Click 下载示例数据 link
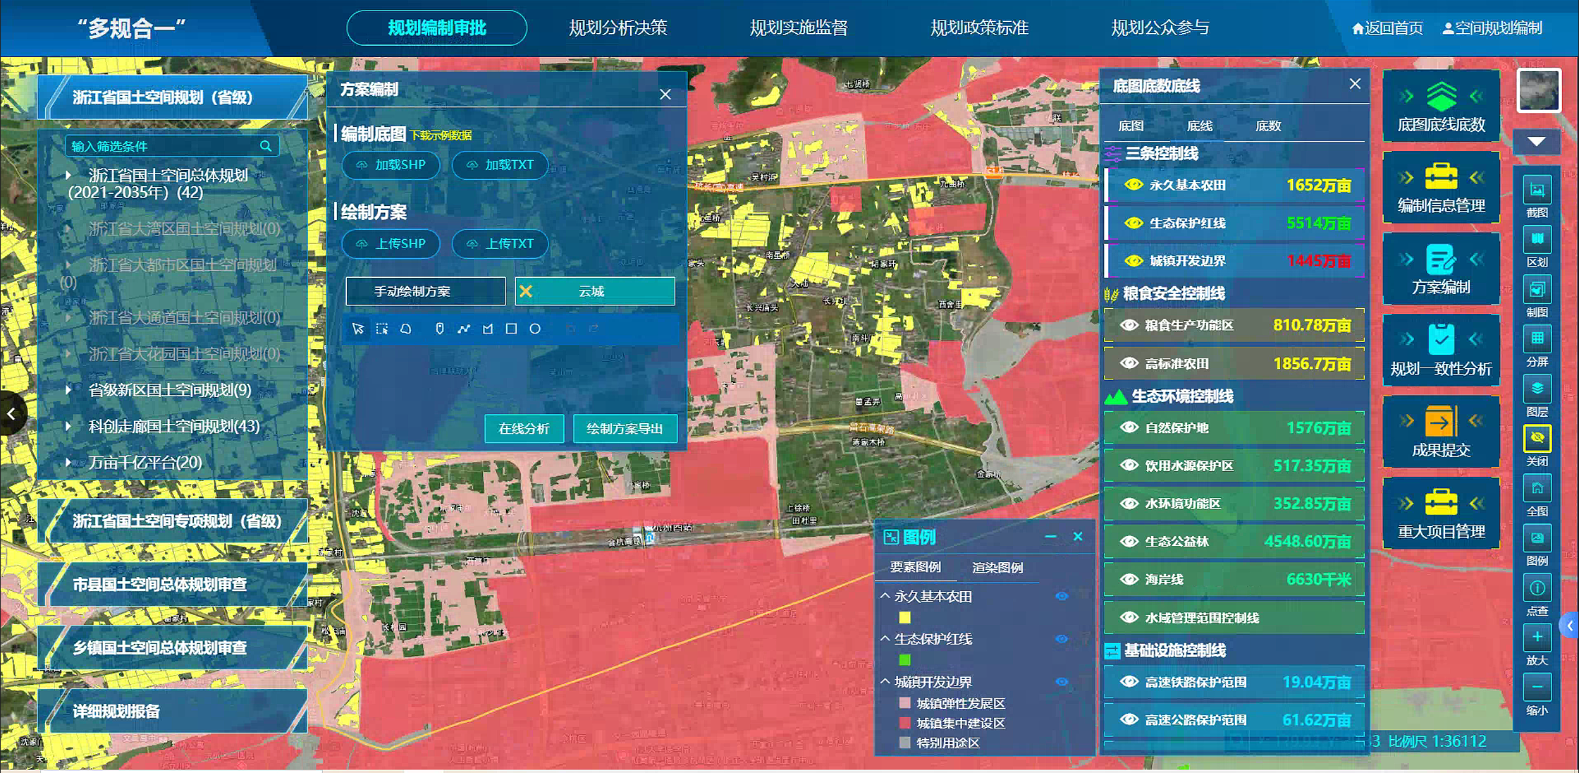Image resolution: width=1579 pixels, height=773 pixels. click(x=441, y=135)
